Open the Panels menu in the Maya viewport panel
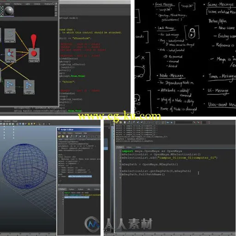Viewport: 236px width, 236px height. pyautogui.click(x=15, y=121)
